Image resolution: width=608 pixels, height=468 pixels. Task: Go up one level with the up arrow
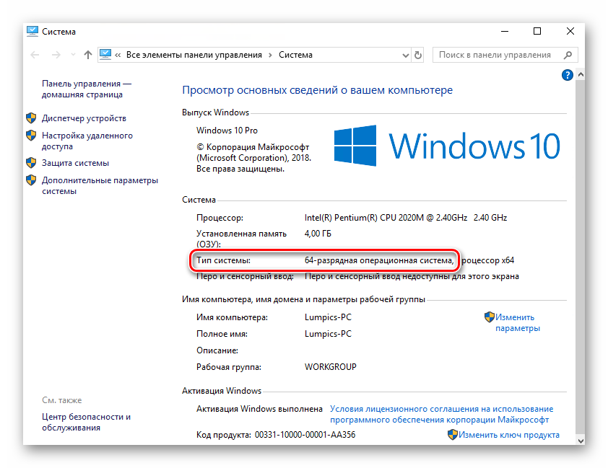[88, 55]
